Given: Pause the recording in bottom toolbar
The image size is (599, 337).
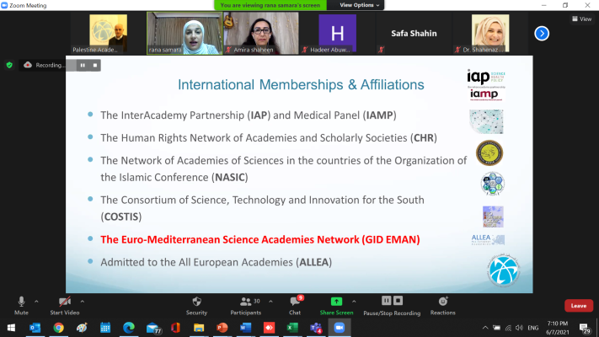Looking at the screenshot, I should click(x=386, y=300).
